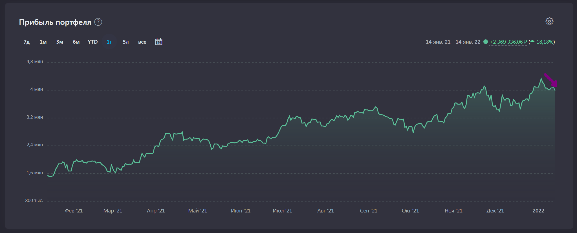
Task: Open chart settings gear icon
Action: coord(549,21)
